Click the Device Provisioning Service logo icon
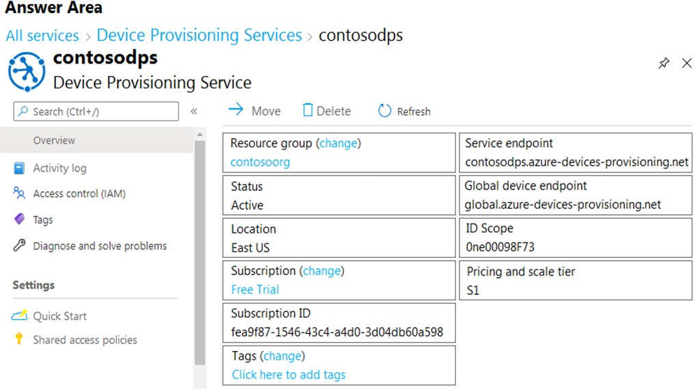The image size is (698, 392). [27, 72]
